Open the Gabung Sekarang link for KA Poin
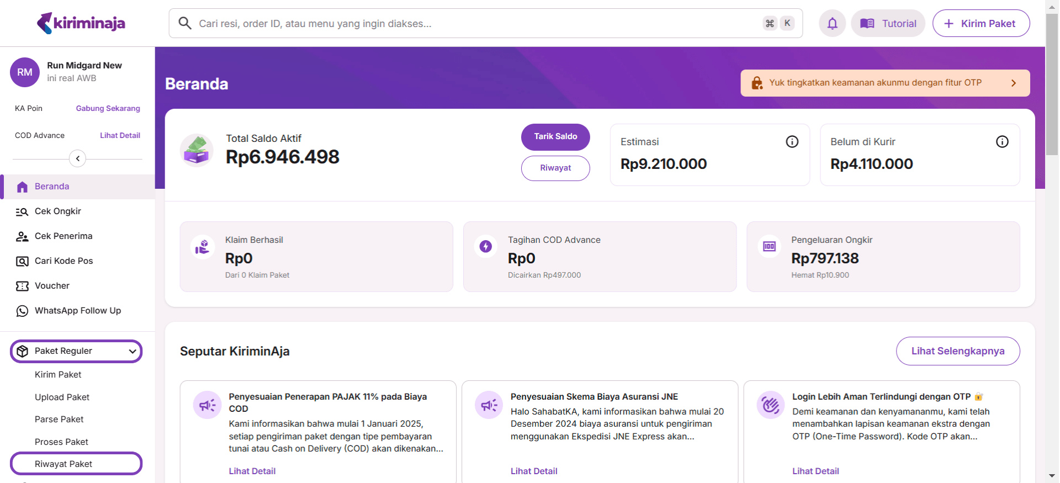Image resolution: width=1060 pixels, height=483 pixels. [x=108, y=108]
